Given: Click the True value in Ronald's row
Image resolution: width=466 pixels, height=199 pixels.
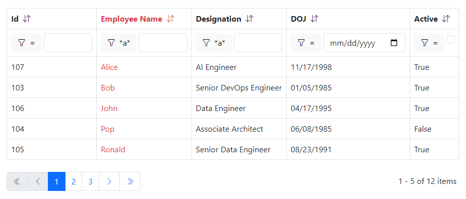Looking at the screenshot, I should 422,149.
